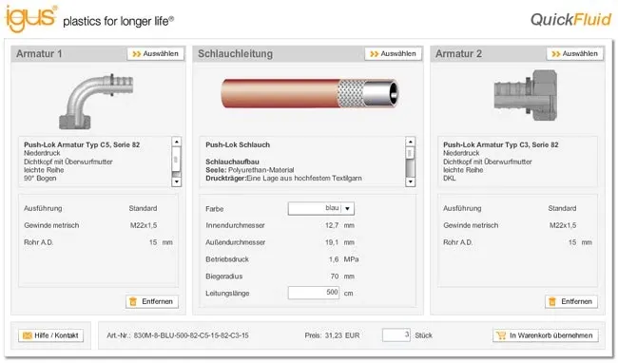Click 'Push-Lok Armatur Typ C5, Serie 82' heading
Viewport: 618px width, 363px height.
click(82, 144)
